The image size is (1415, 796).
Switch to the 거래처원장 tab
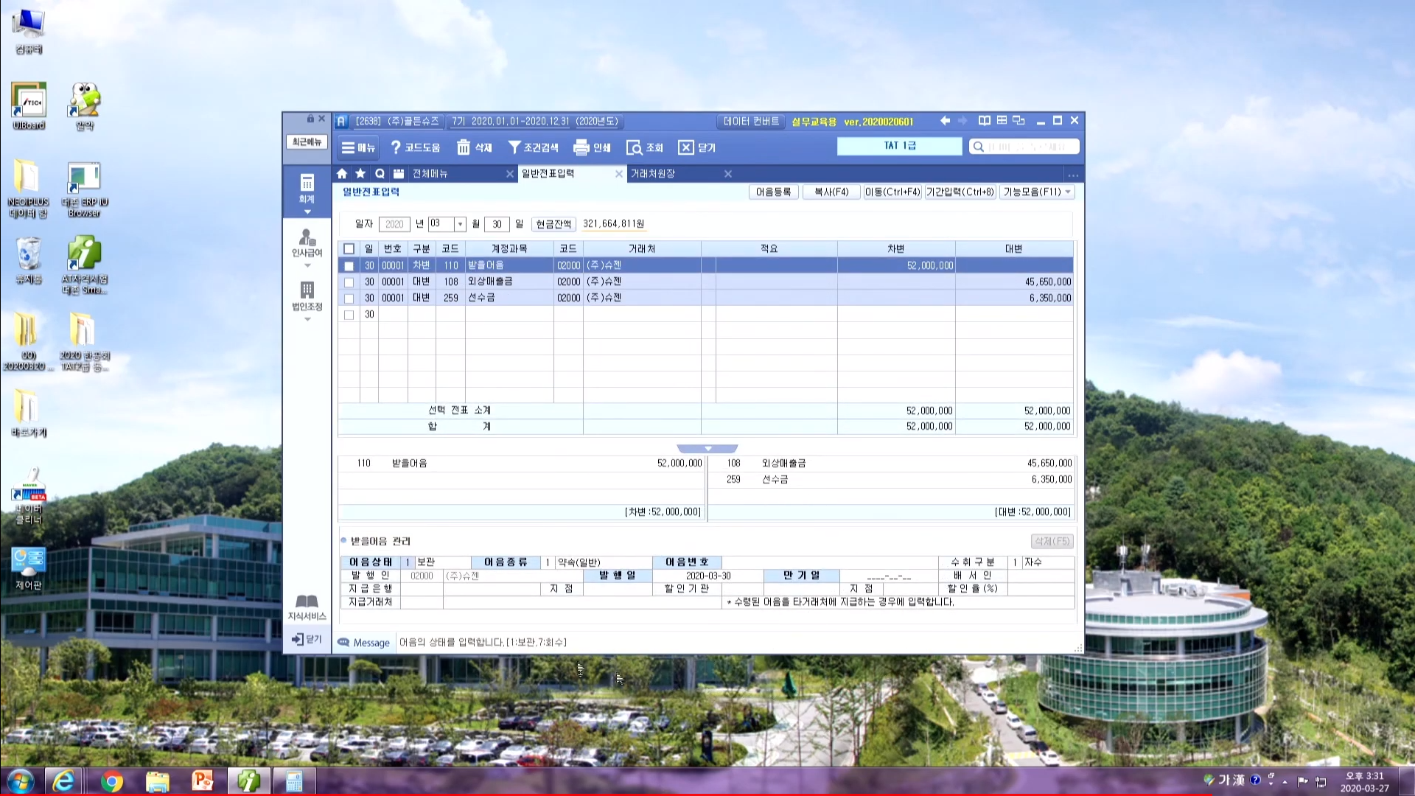(x=653, y=174)
